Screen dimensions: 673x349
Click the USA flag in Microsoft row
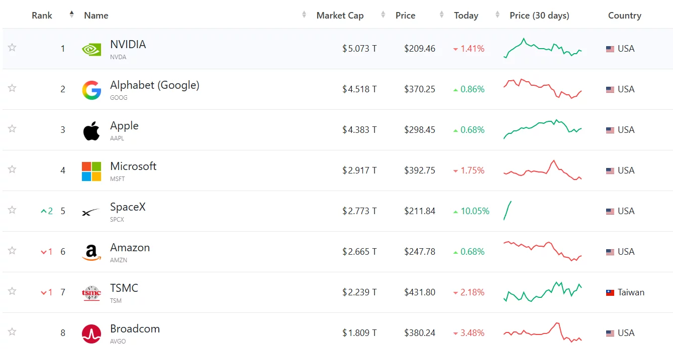610,171
